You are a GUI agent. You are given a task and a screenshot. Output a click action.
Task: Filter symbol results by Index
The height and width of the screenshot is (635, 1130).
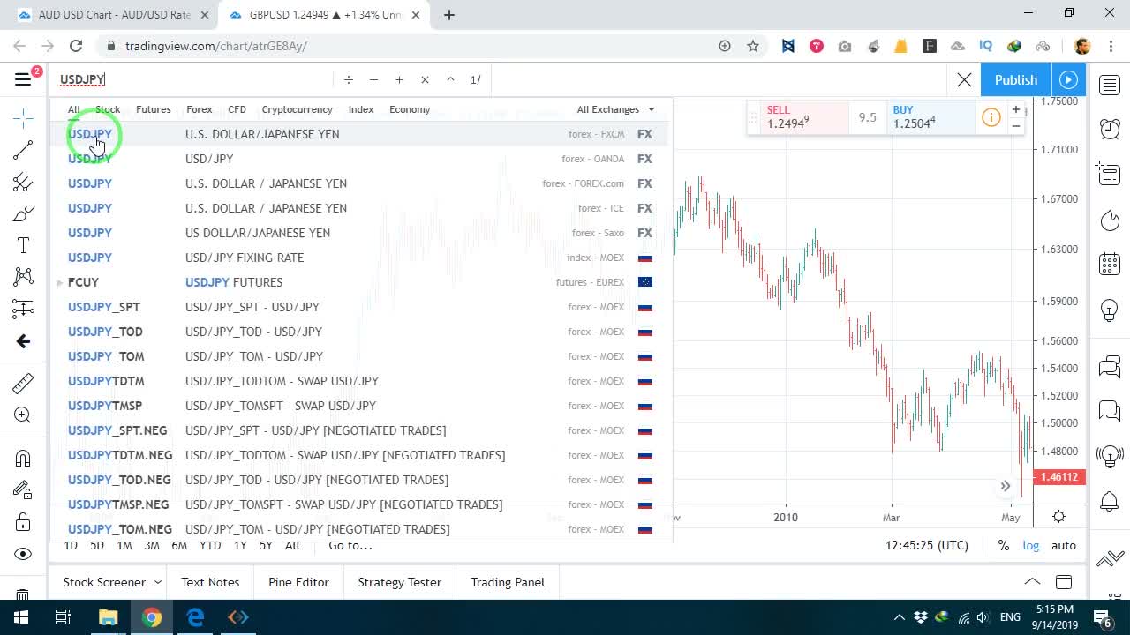coord(361,109)
